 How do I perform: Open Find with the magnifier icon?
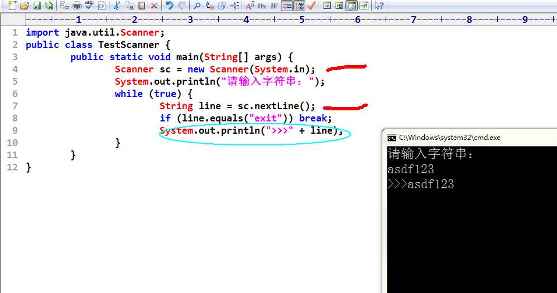click(197, 6)
